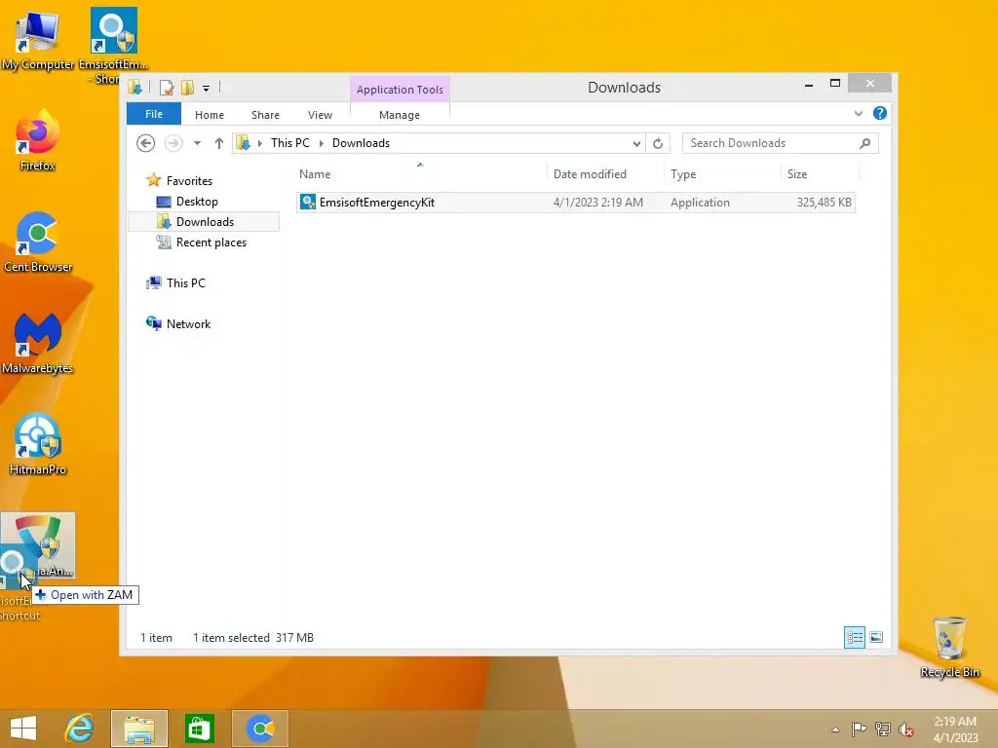Click the search magnifier icon
Viewport: 998px width, 748px height.
pyautogui.click(x=864, y=143)
